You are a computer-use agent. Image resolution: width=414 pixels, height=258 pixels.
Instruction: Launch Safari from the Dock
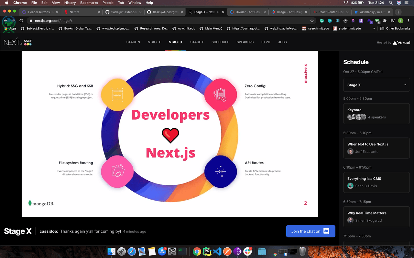132,251
